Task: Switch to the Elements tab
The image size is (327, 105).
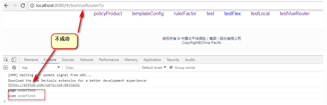Action: 31,60
